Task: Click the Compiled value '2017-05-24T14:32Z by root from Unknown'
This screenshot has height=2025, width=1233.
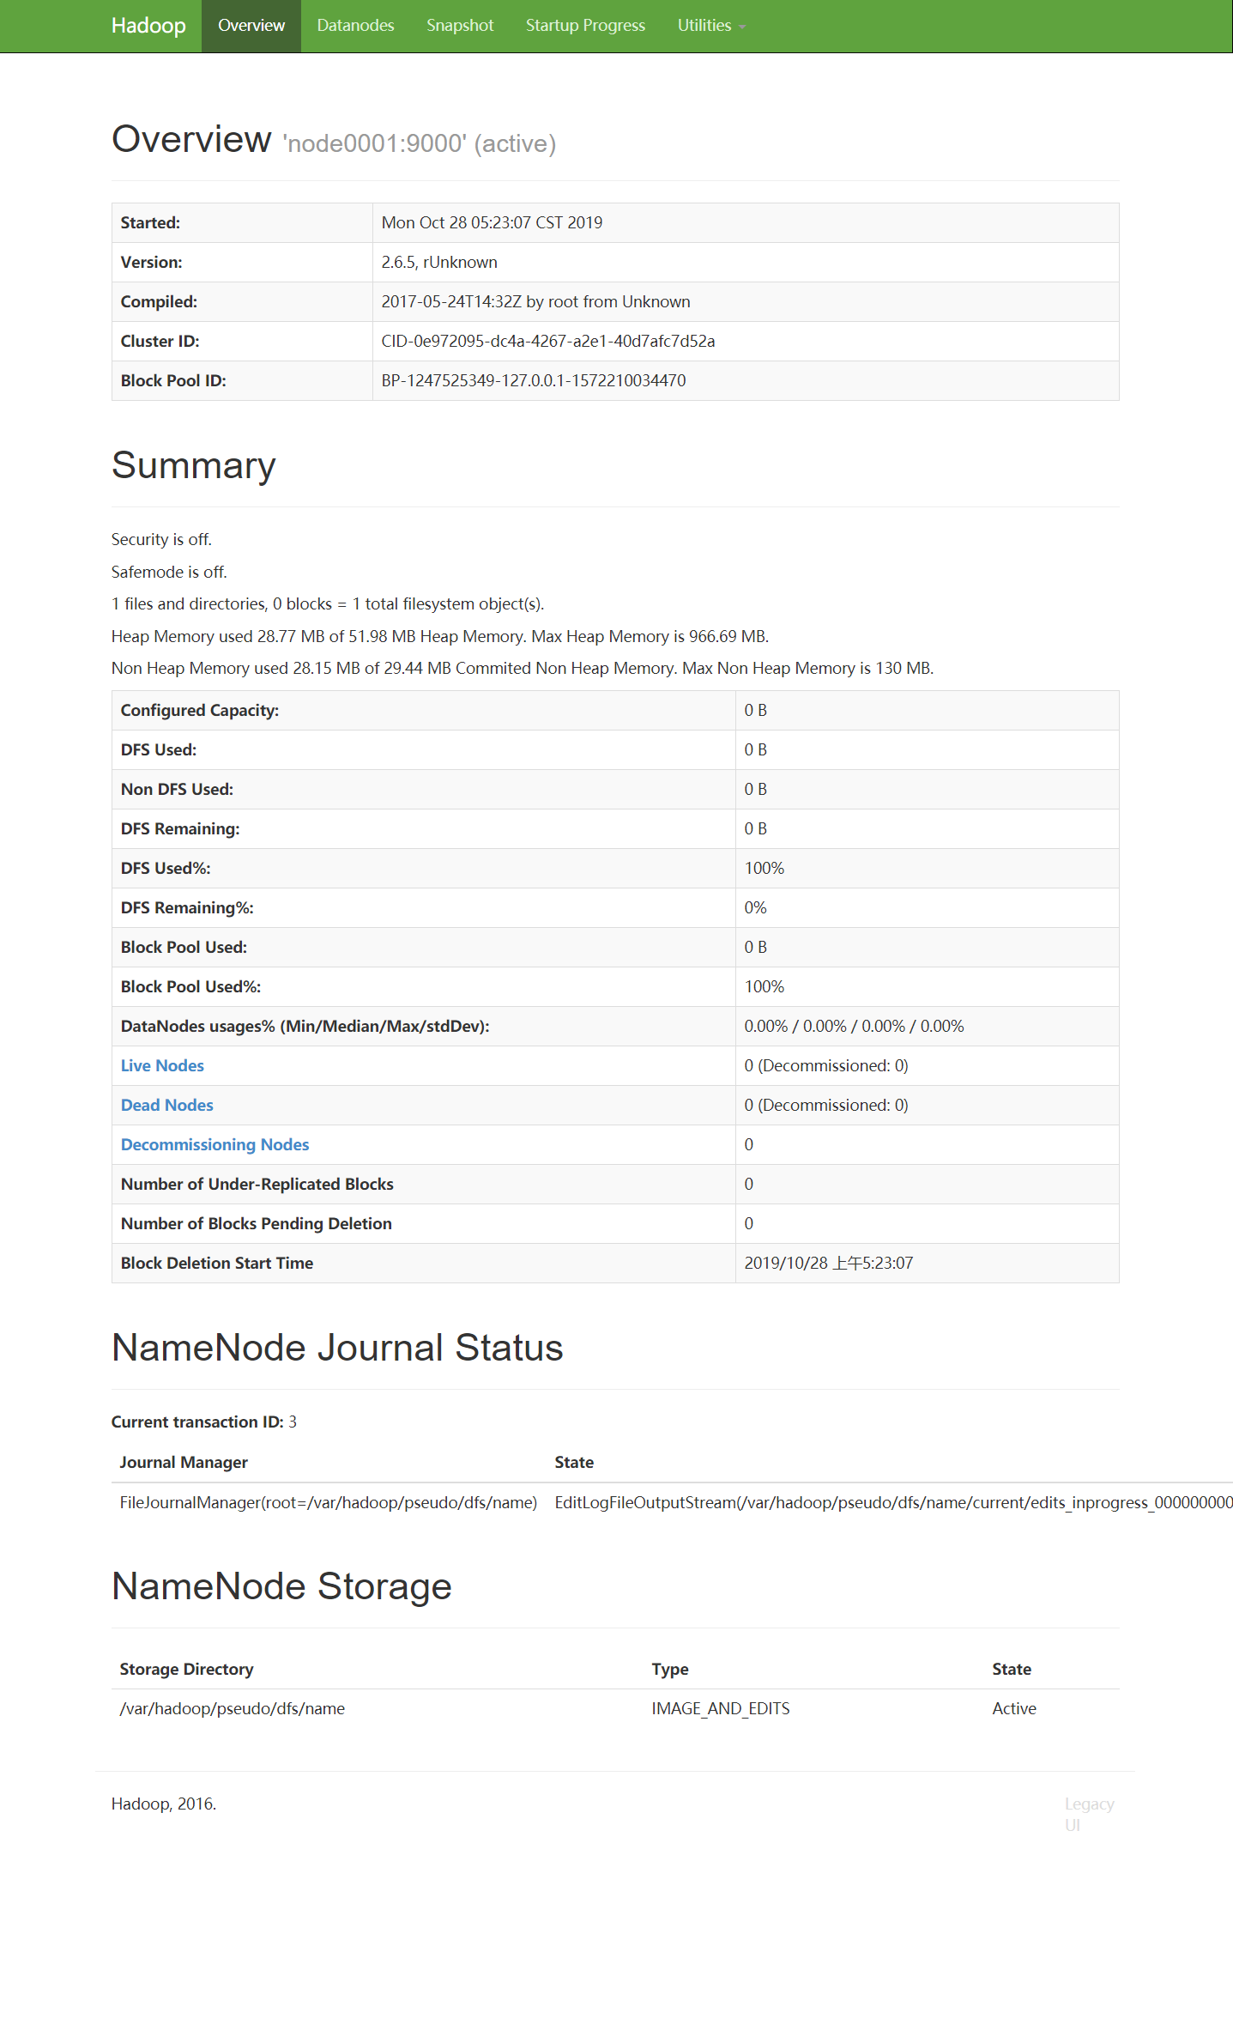Action: [x=535, y=301]
